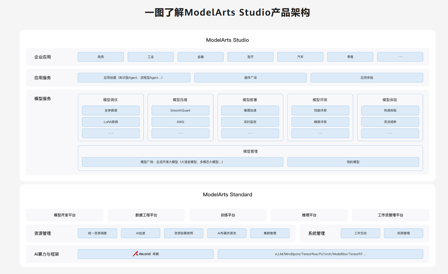
Task: Open the 模型广场：主流开源大模型 box
Action: pos(183,162)
